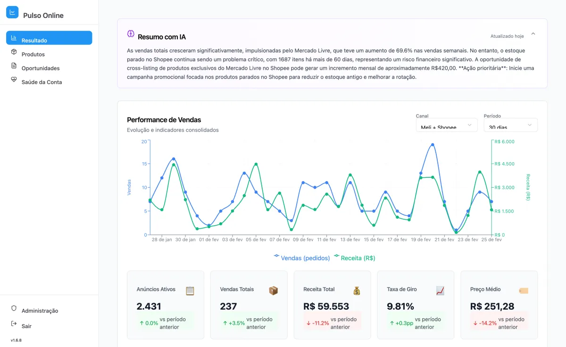Click the Saúde da Conta heart icon
The width and height of the screenshot is (566, 347).
click(x=14, y=80)
